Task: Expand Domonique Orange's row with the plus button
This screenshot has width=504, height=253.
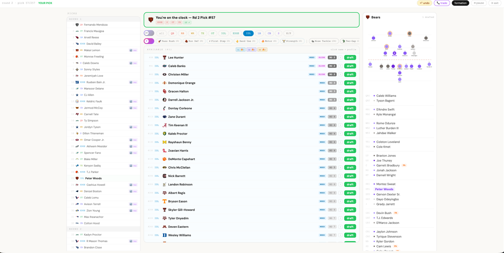Action: click(x=341, y=83)
